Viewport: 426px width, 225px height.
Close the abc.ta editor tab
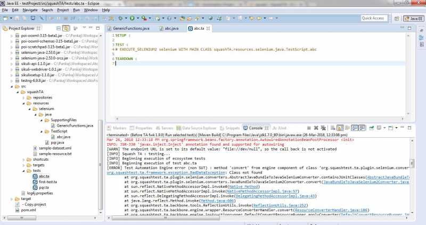tap(209, 28)
